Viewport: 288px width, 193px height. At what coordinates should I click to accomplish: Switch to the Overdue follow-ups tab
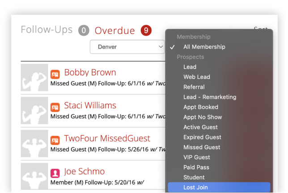(114, 30)
